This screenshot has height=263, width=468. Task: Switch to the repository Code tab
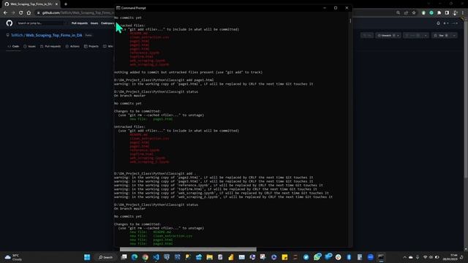click(x=13, y=46)
